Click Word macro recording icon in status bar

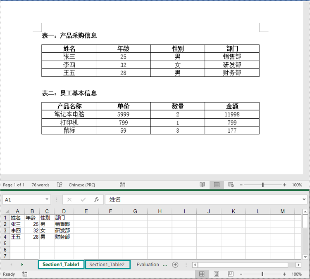(123, 185)
